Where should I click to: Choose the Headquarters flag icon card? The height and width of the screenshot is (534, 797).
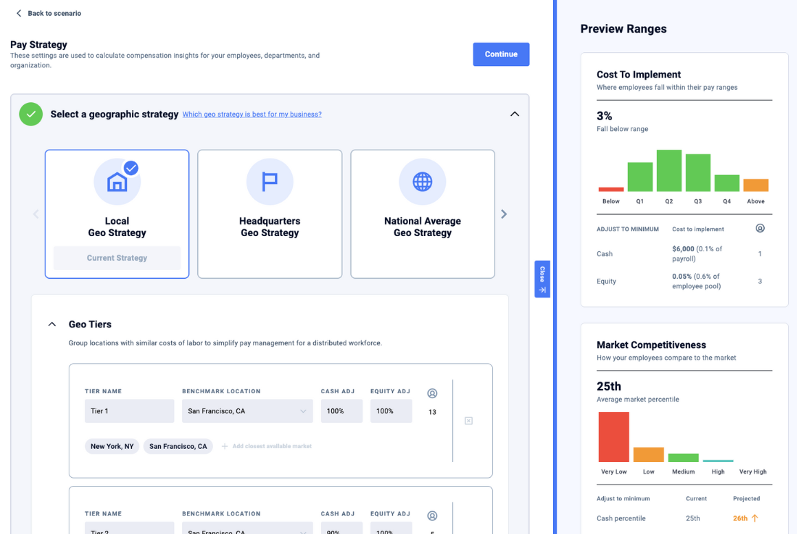pyautogui.click(x=269, y=213)
